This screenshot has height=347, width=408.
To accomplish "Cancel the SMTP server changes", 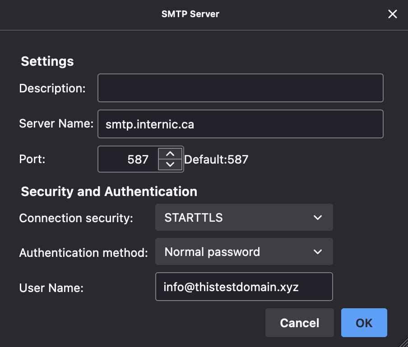I will pyautogui.click(x=300, y=323).
